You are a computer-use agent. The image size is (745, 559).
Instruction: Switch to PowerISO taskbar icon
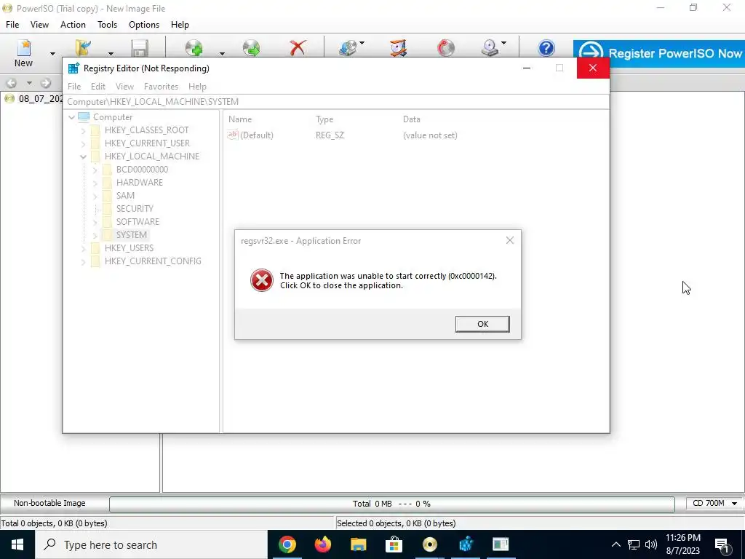tap(429, 544)
